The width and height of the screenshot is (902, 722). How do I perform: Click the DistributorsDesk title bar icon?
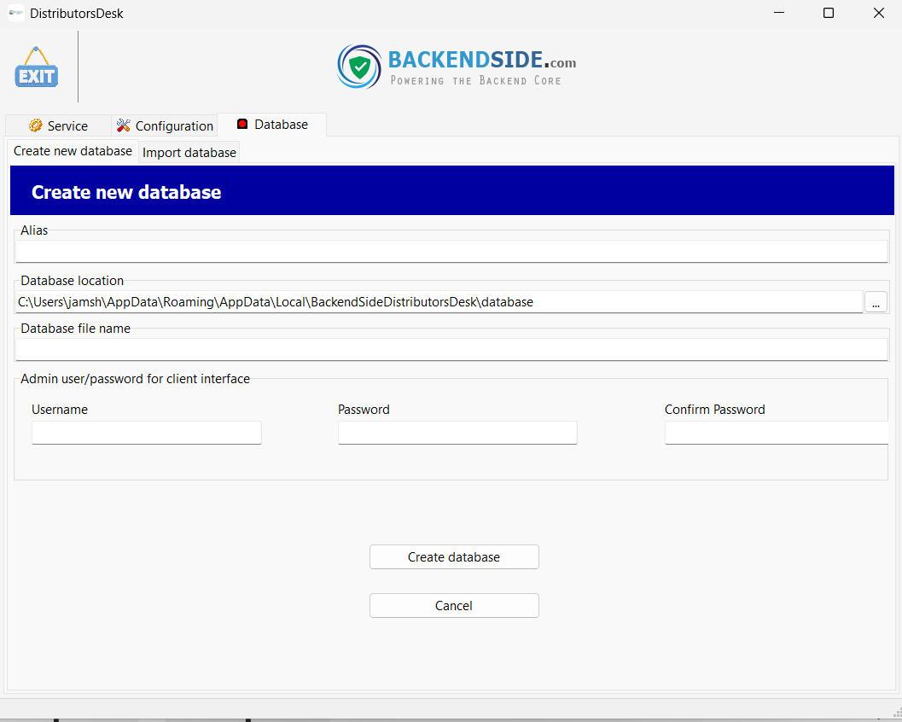[x=15, y=14]
